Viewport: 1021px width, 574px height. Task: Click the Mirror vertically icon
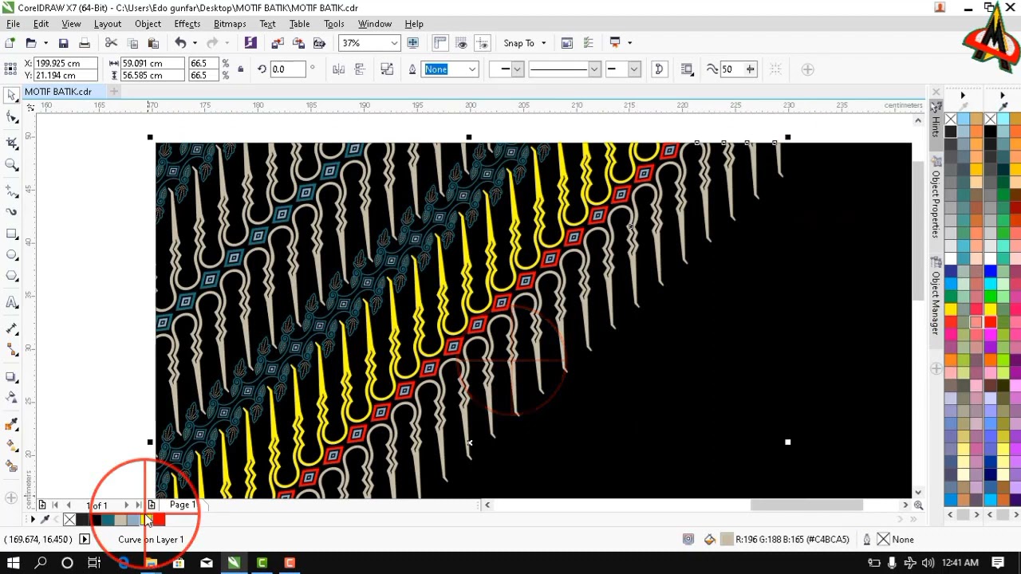click(360, 69)
